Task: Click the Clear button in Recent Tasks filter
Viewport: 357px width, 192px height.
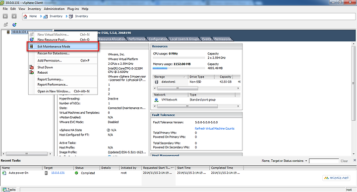Action: (x=344, y=161)
